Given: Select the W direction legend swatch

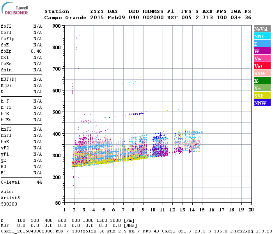Looking at the screenshot, I should click(x=262, y=51).
